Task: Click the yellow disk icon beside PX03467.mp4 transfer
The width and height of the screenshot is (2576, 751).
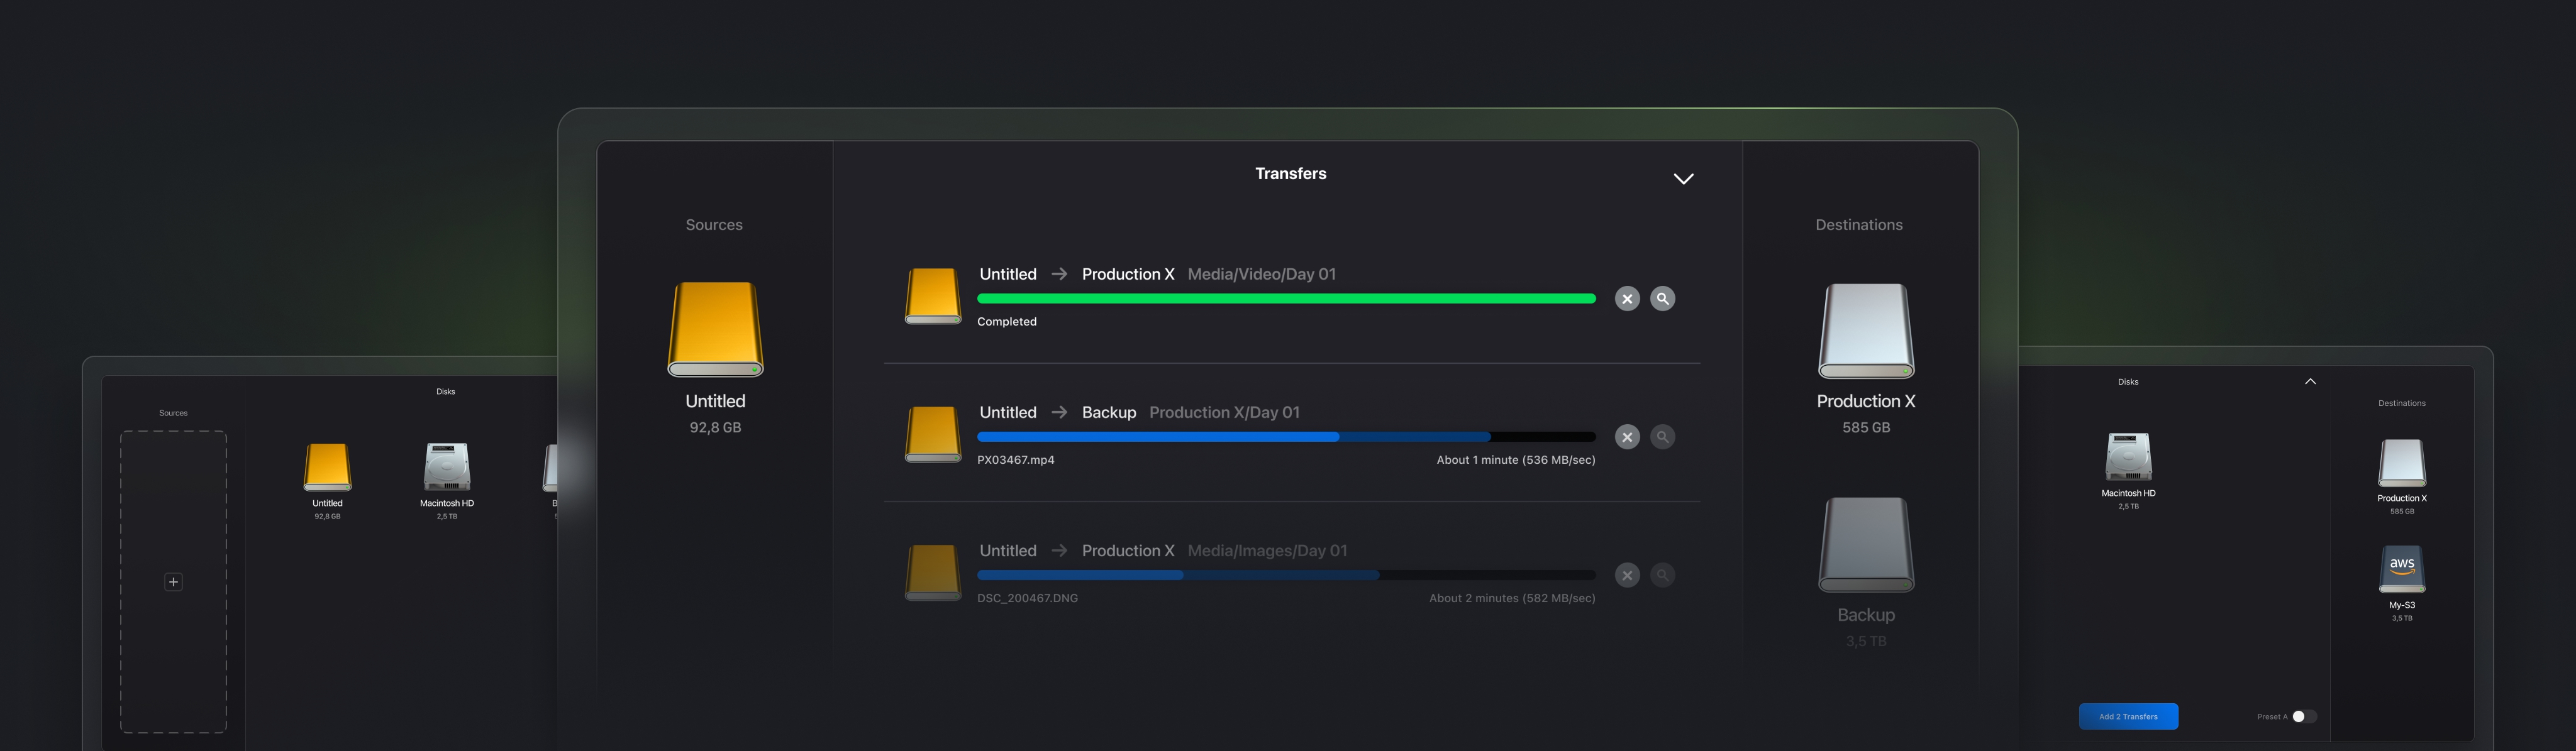Action: point(931,434)
